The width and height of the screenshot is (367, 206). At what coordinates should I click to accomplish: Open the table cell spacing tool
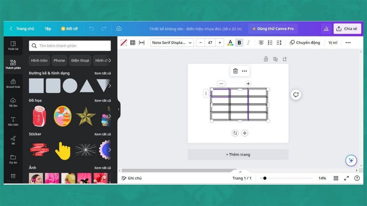click(x=142, y=43)
